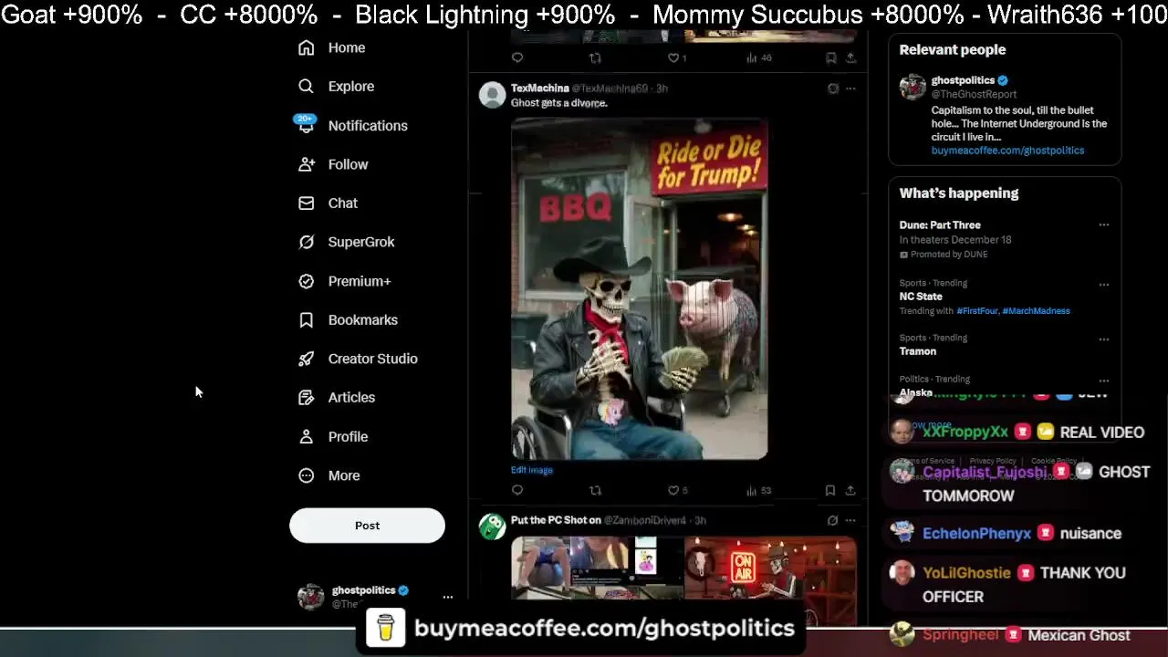View analytics showing 46 views

pos(758,57)
